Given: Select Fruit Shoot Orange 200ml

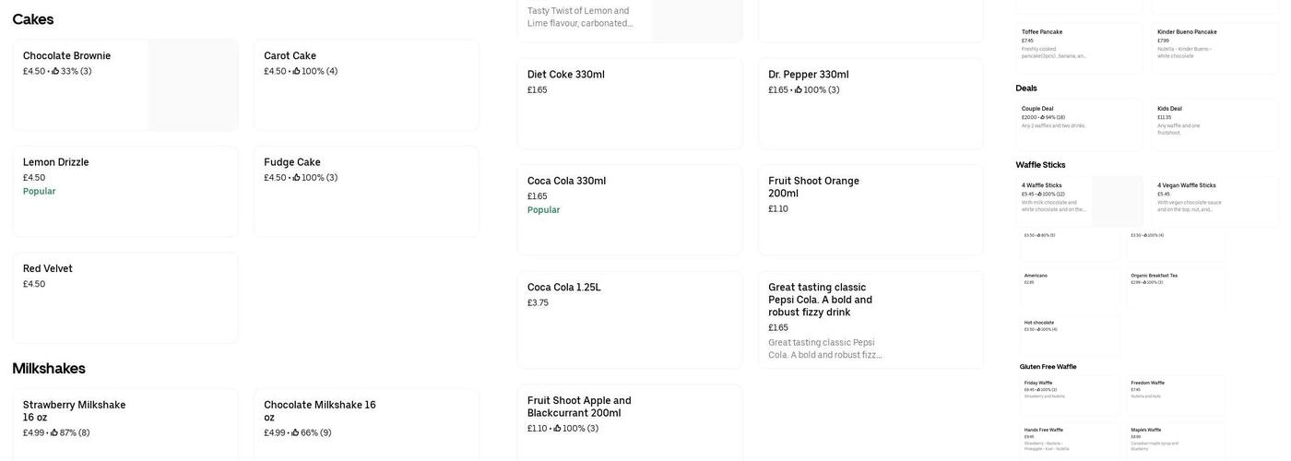Looking at the screenshot, I should coord(871,209).
